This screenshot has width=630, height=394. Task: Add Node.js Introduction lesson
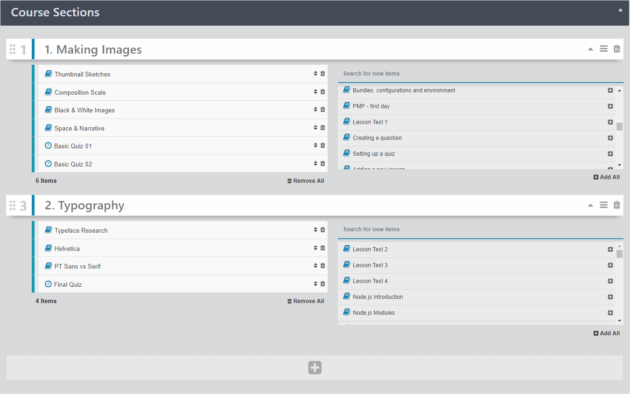point(610,297)
